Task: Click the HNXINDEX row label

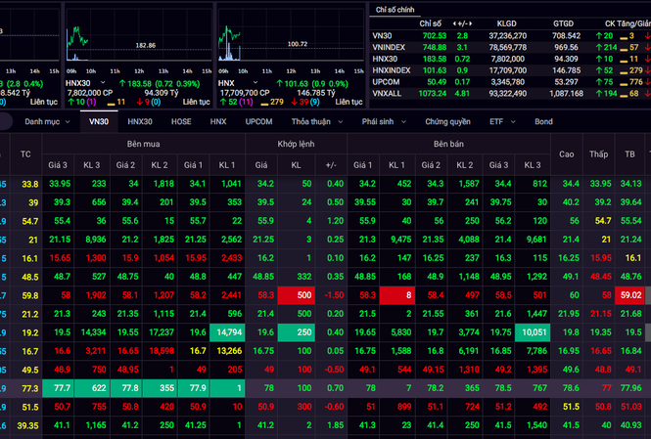Action: click(392, 70)
